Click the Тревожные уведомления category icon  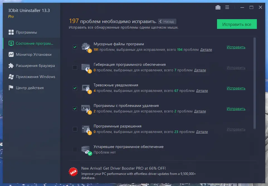[x=86, y=89]
